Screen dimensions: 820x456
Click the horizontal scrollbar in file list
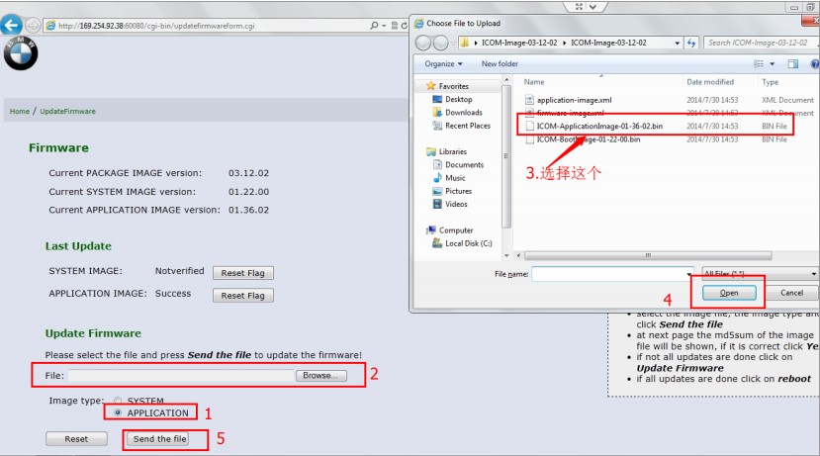[x=648, y=256]
